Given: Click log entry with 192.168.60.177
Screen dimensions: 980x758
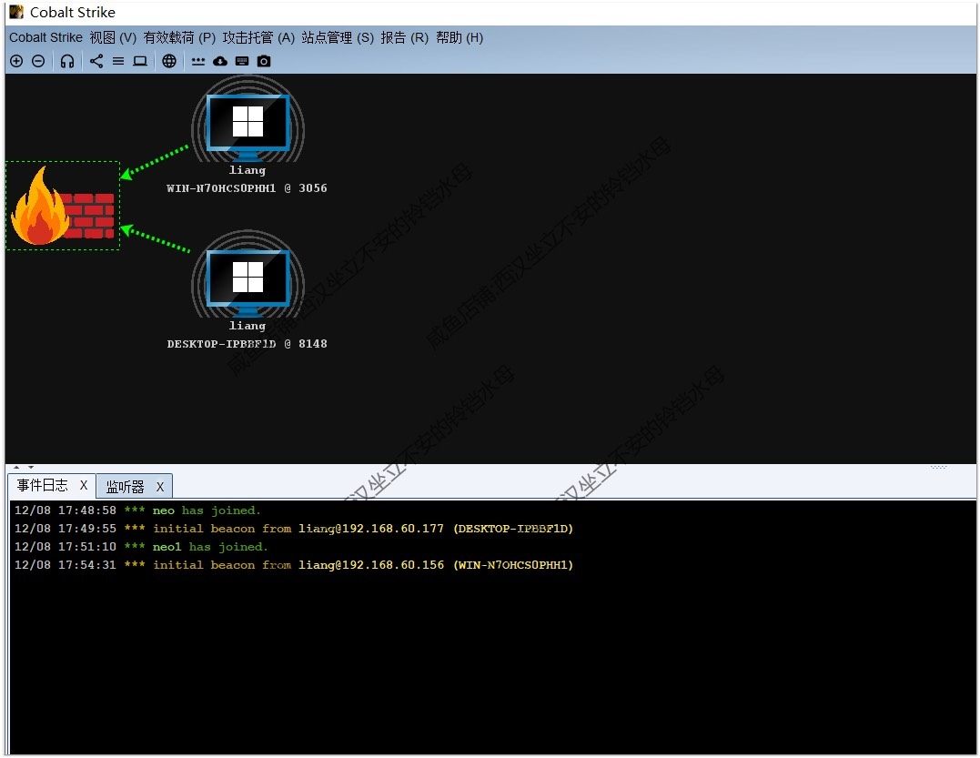Looking at the screenshot, I should (x=294, y=529).
